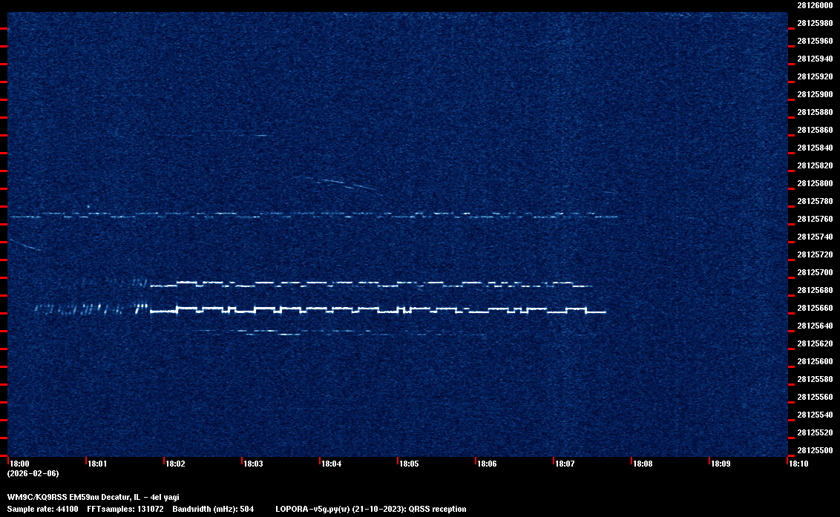The image size is (840, 517).
Task: Click the 28126000 frequency label
Action: pyautogui.click(x=815, y=5)
